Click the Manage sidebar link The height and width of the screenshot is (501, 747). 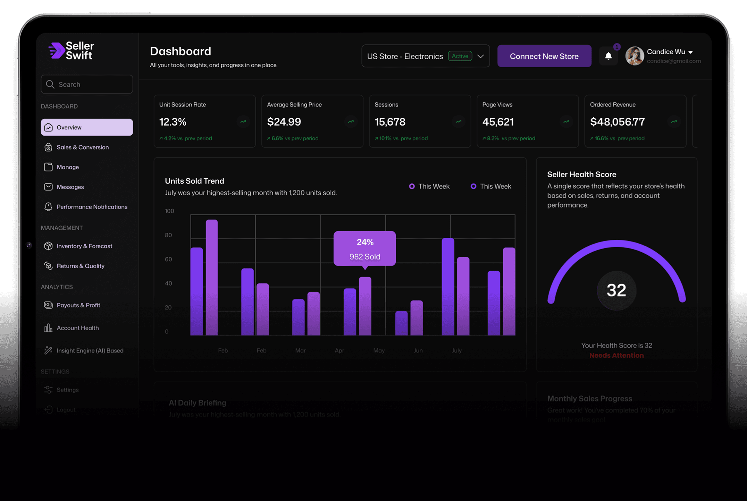point(68,167)
